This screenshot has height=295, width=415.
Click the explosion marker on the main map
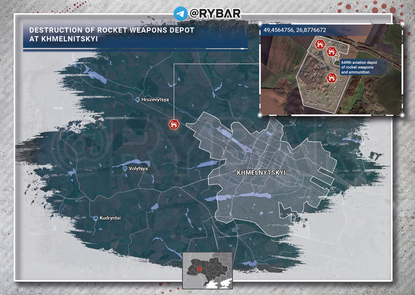174,124
